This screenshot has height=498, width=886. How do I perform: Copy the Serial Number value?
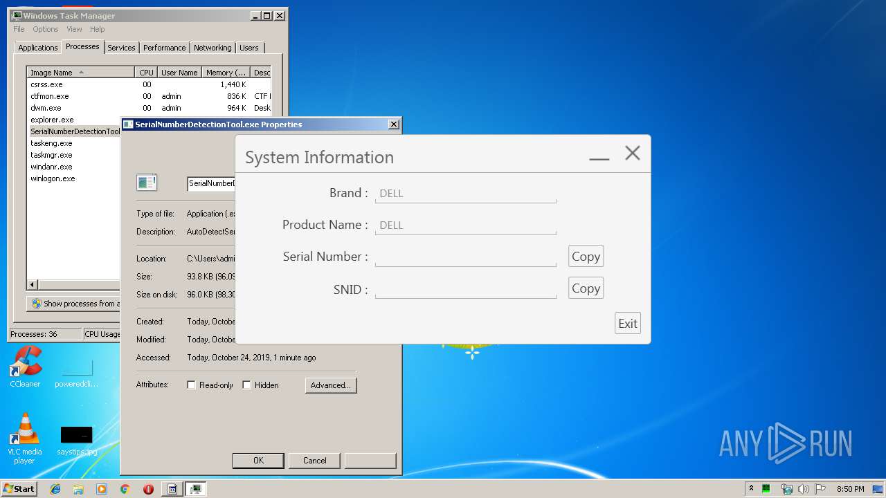[x=586, y=257]
